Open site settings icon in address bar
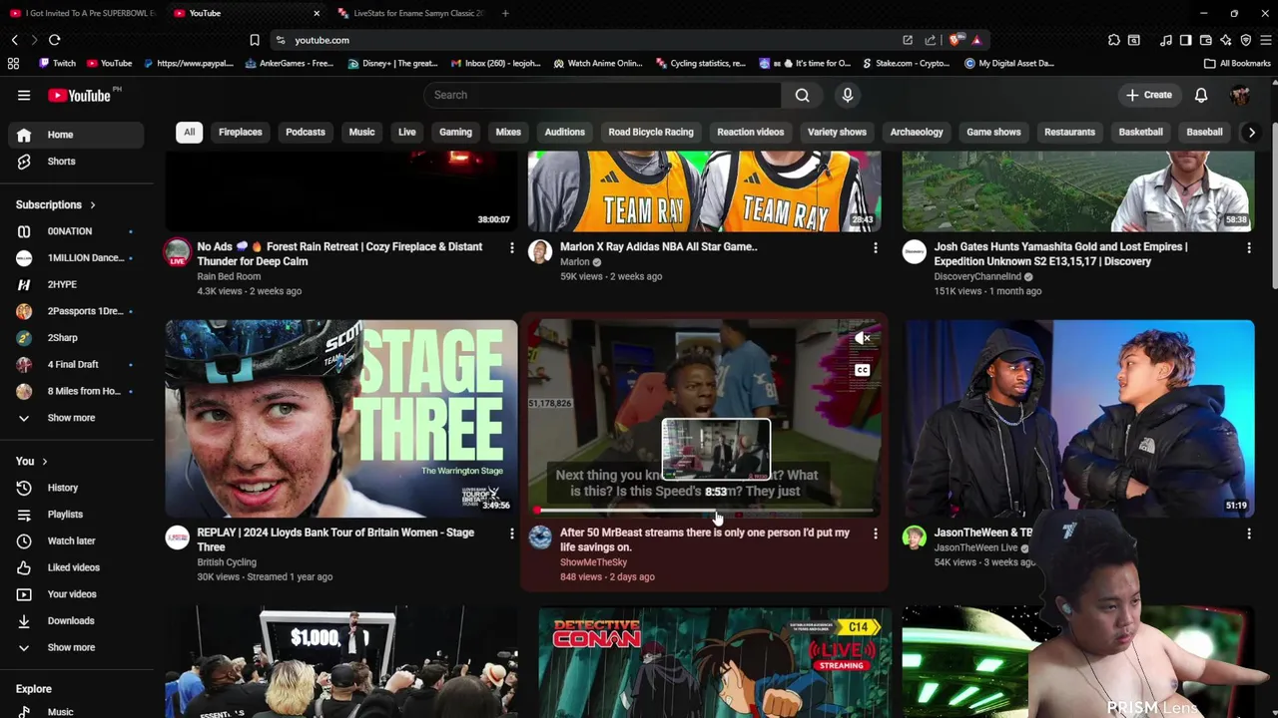 [x=281, y=40]
